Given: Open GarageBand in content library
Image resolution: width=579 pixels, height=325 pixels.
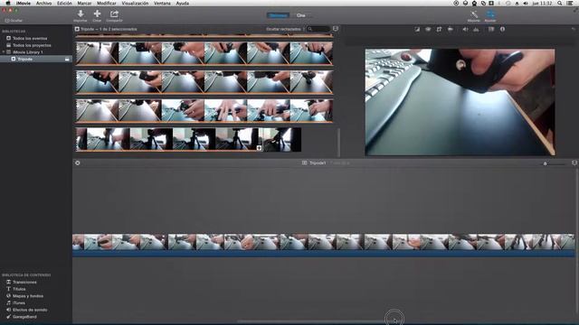Looking at the screenshot, I should click(x=24, y=317).
